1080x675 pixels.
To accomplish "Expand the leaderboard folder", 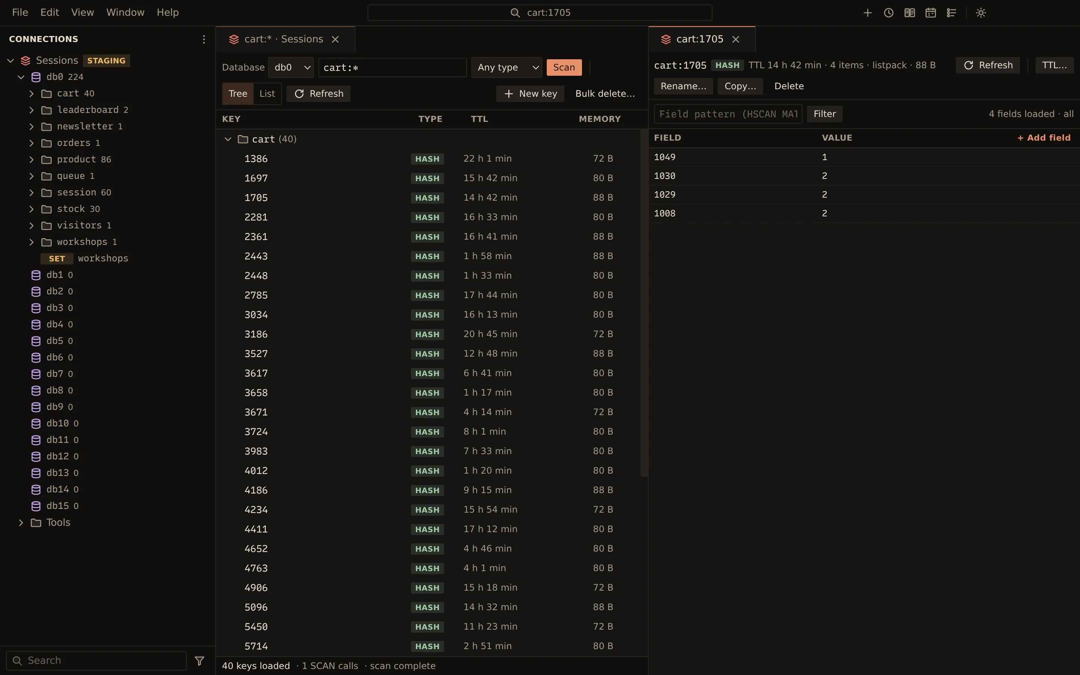I will coord(31,110).
